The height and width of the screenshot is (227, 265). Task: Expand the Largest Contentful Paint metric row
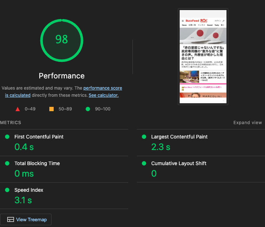(201, 143)
